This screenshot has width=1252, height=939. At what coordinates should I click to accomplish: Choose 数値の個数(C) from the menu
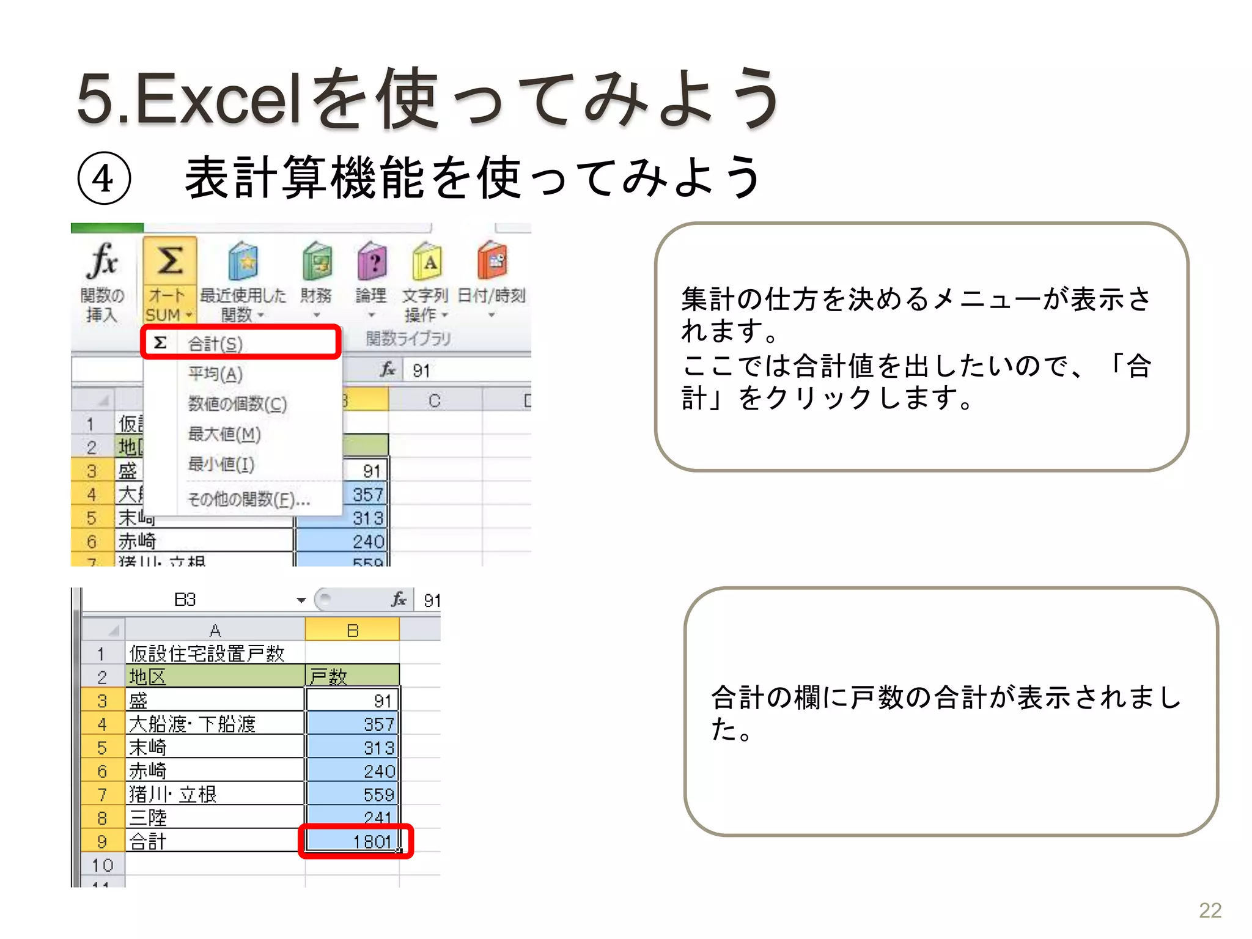pyautogui.click(x=242, y=403)
